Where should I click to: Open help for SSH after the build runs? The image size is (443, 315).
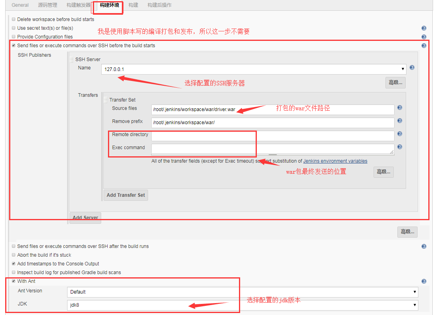tap(424, 246)
